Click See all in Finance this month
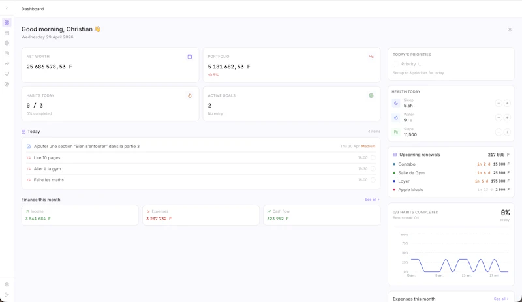The width and height of the screenshot is (522, 302). (372, 200)
